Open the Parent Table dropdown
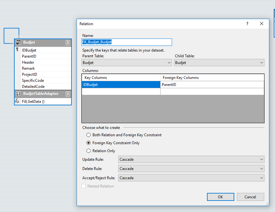This screenshot has height=212, width=275. click(127, 63)
